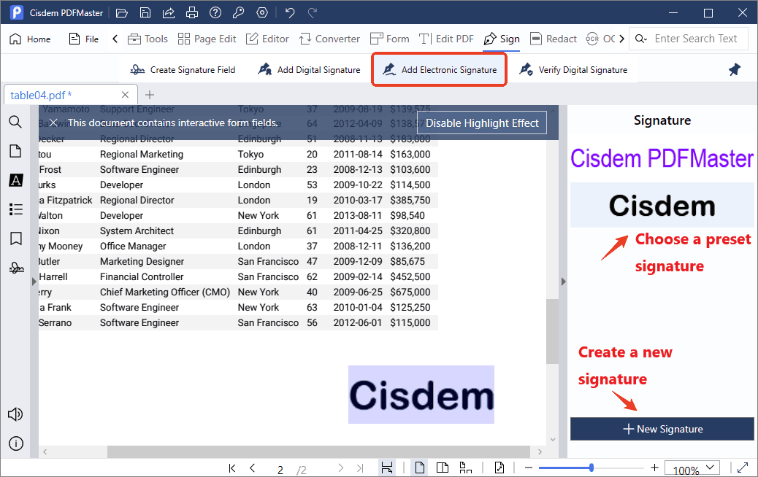The height and width of the screenshot is (477, 758).
Task: Click the zoom slider handle
Action: click(x=592, y=468)
